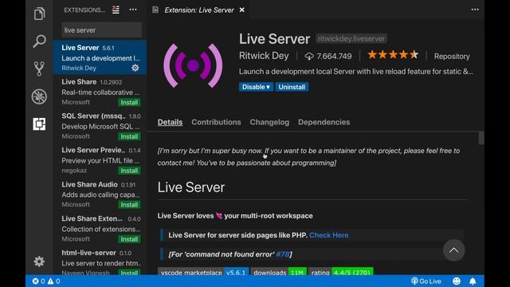Select the Extension: Live Server editor tab

(x=198, y=10)
